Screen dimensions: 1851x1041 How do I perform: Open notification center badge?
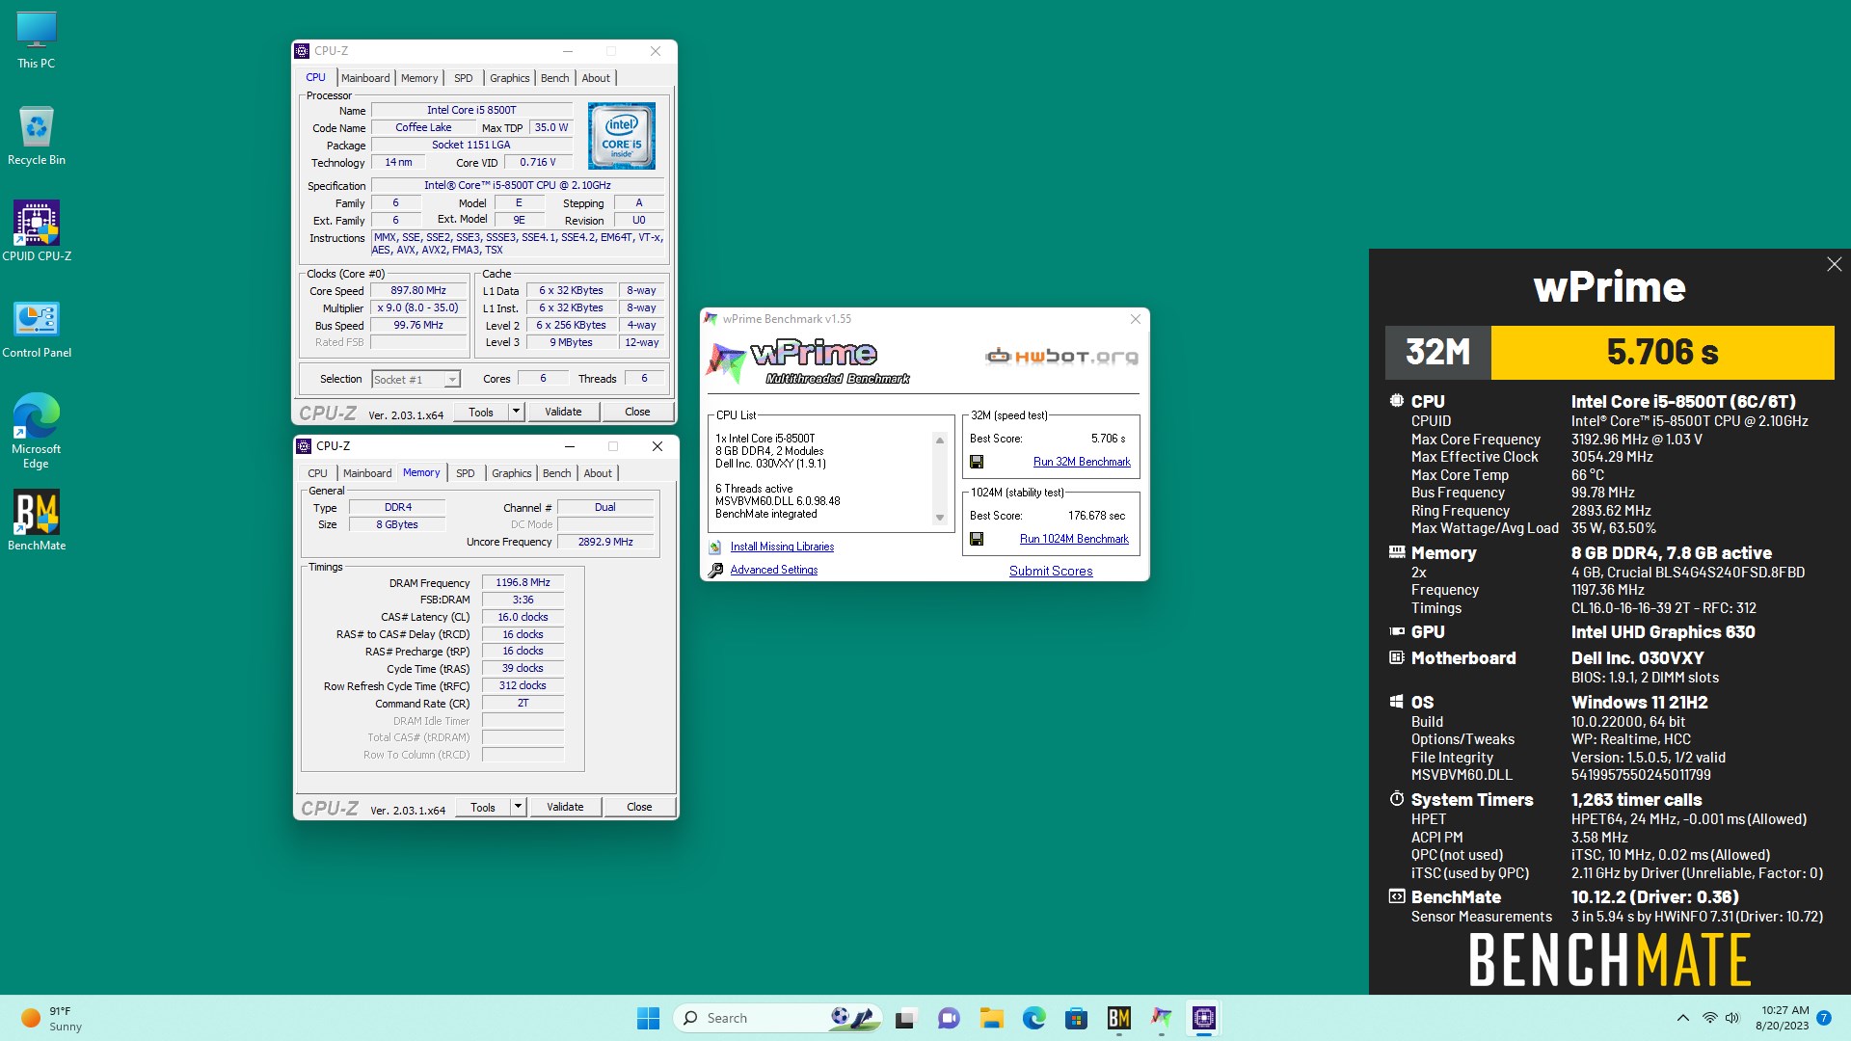pyautogui.click(x=1824, y=1018)
